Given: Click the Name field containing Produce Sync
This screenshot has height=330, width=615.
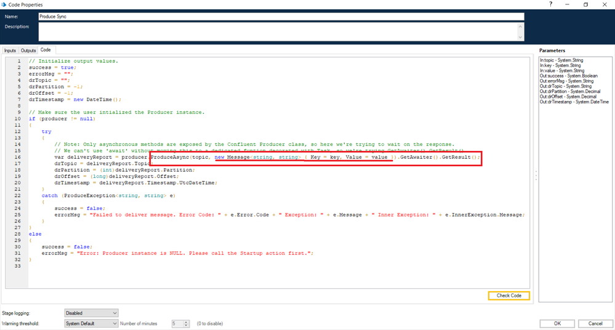Looking at the screenshot, I should tap(281, 17).
